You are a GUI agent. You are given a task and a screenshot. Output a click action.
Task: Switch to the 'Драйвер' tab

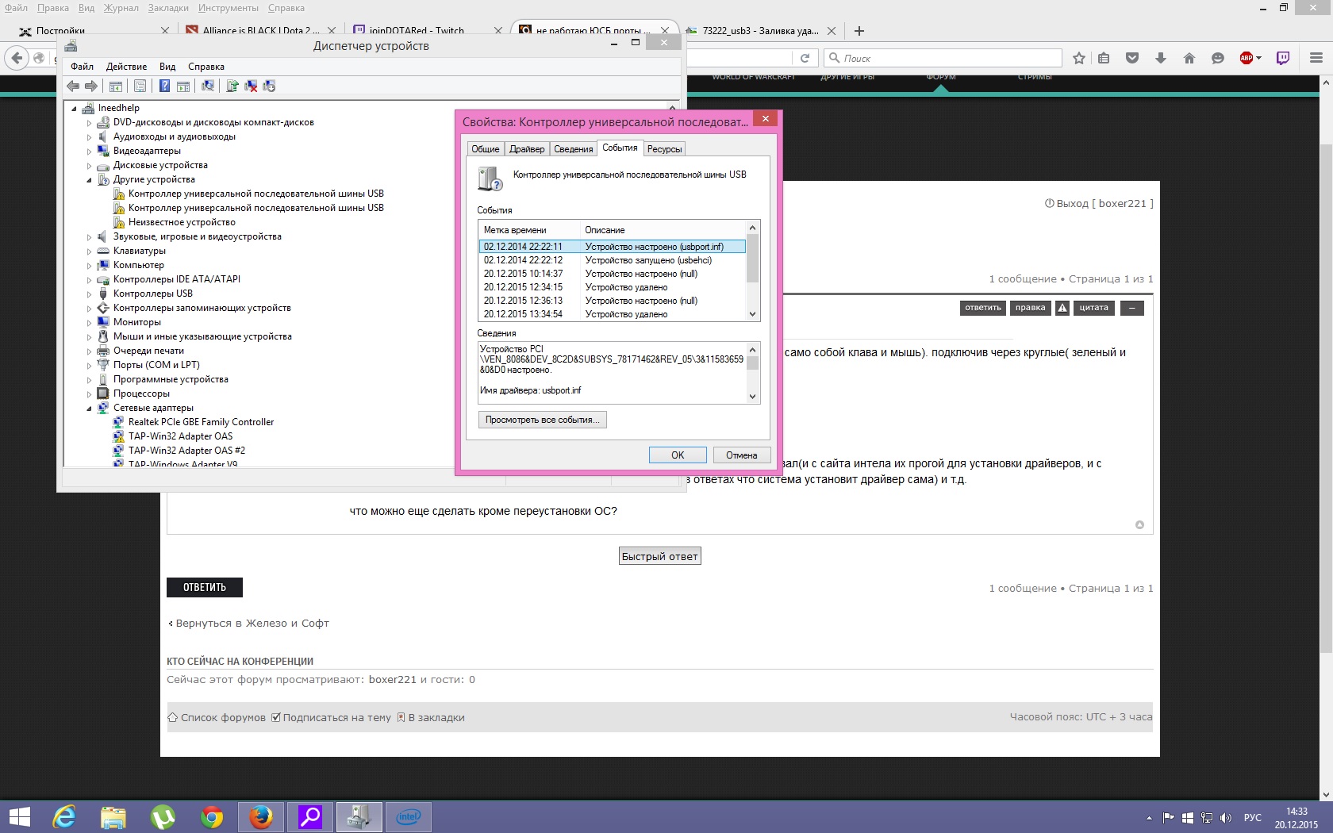click(x=527, y=149)
